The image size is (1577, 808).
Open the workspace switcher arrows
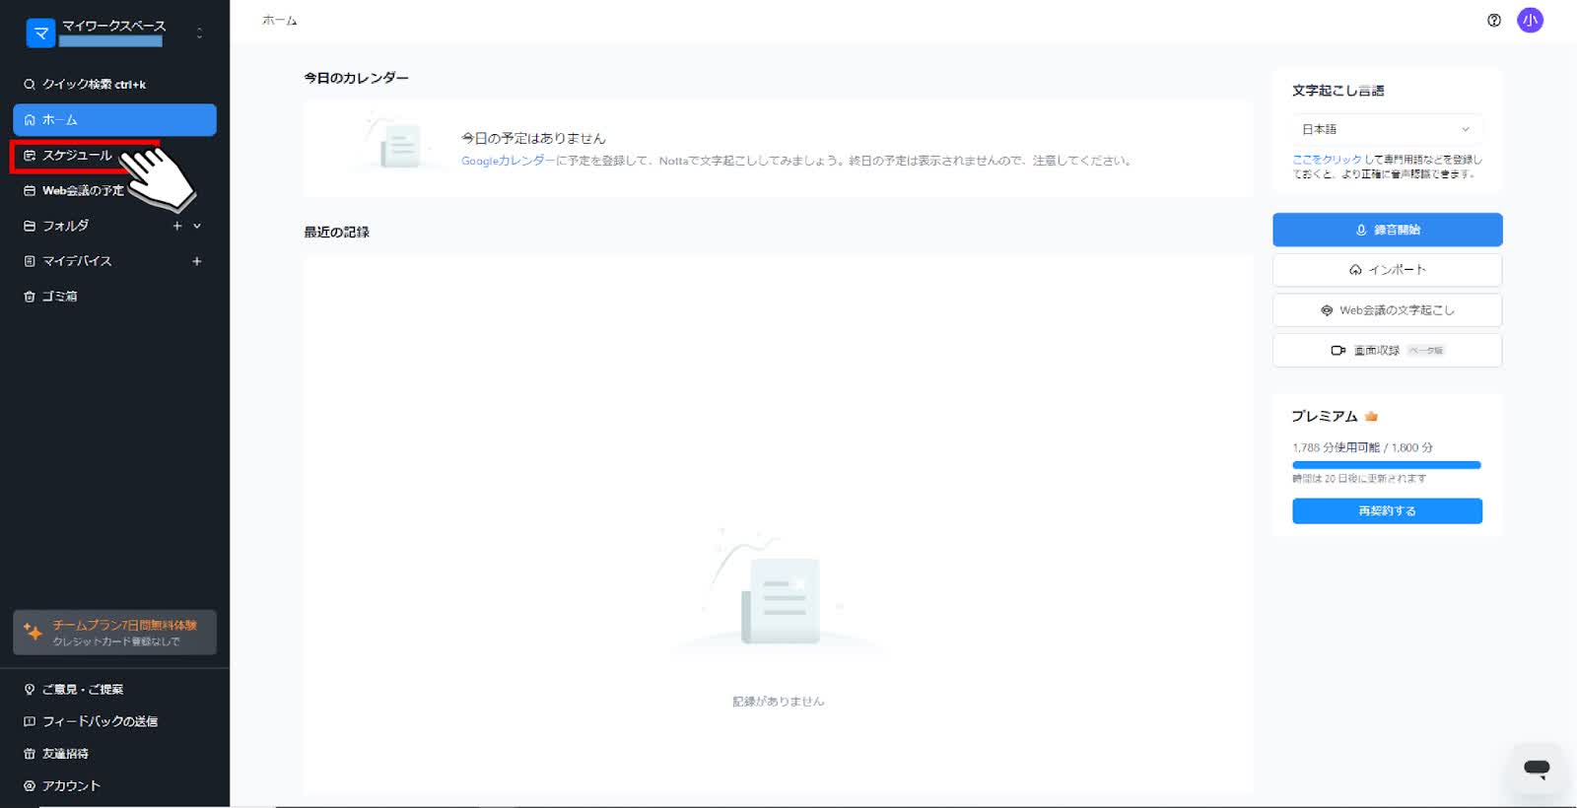199,34
